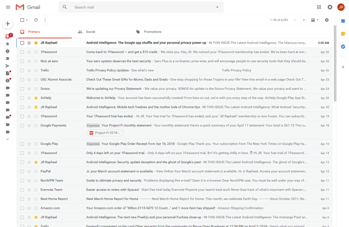Click the refresh icon above the inbox
Image resolution: width=349 pixels, height=227 pixels.
36,20
